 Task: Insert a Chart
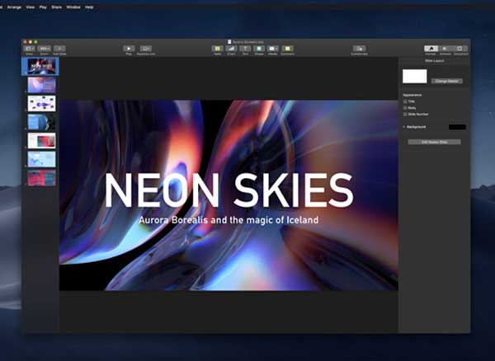[231, 49]
